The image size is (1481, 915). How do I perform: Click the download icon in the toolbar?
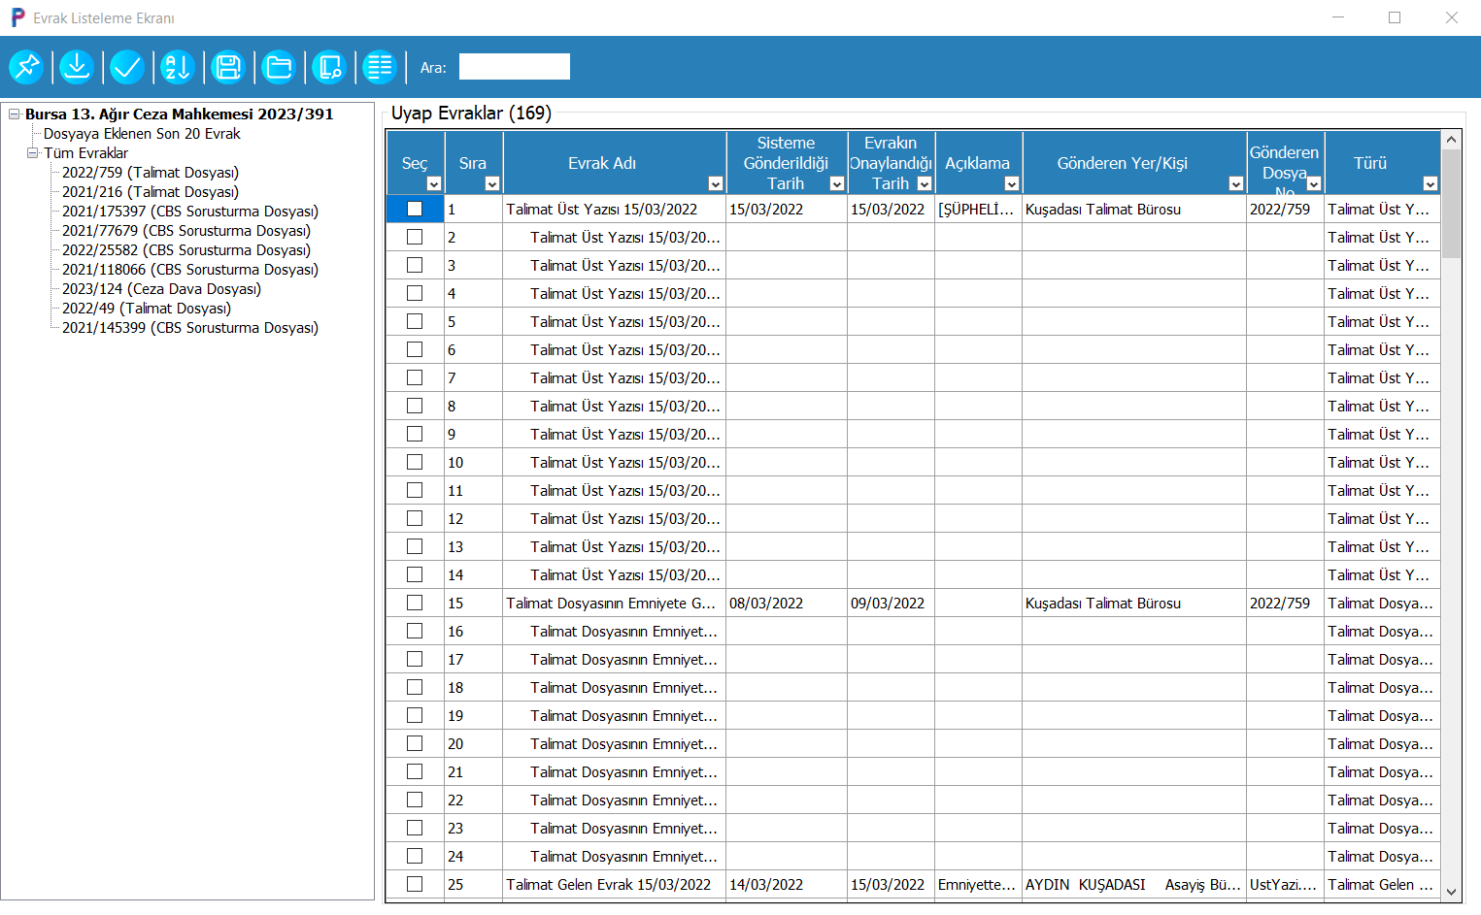[77, 67]
